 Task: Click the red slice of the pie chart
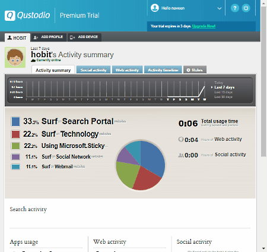[x=147, y=179]
